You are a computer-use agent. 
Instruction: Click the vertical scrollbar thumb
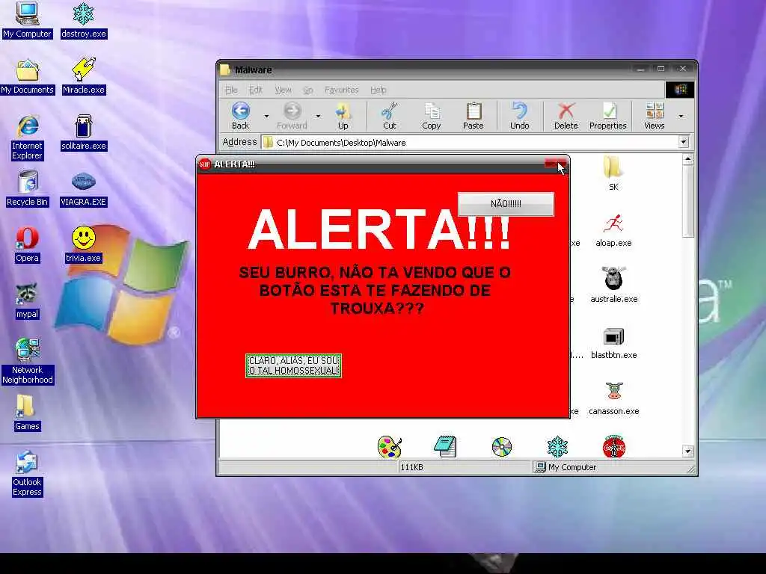click(x=688, y=201)
